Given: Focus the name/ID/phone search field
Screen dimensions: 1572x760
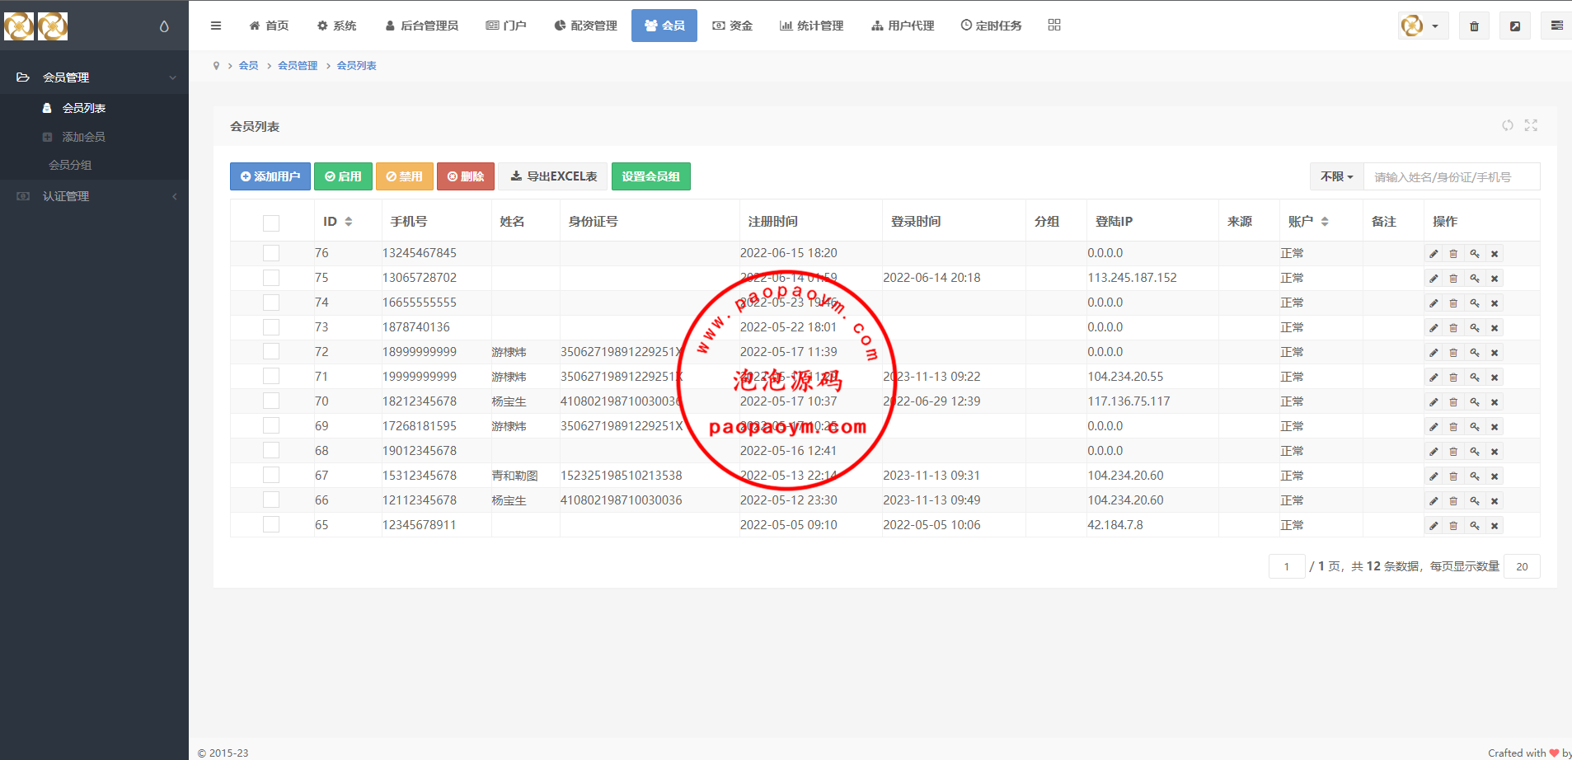Looking at the screenshot, I should (x=1452, y=176).
